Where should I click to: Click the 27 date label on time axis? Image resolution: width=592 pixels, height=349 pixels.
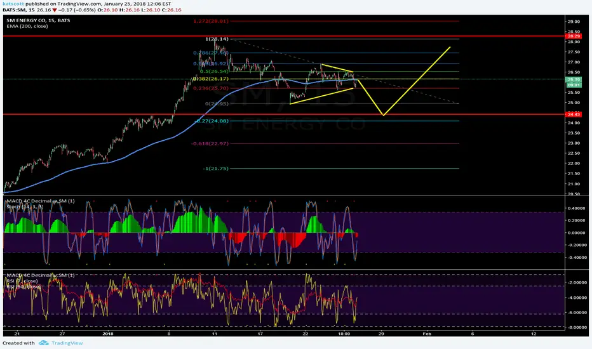62,334
